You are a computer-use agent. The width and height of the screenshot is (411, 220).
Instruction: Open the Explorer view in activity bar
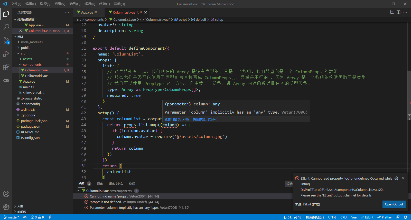6,14
